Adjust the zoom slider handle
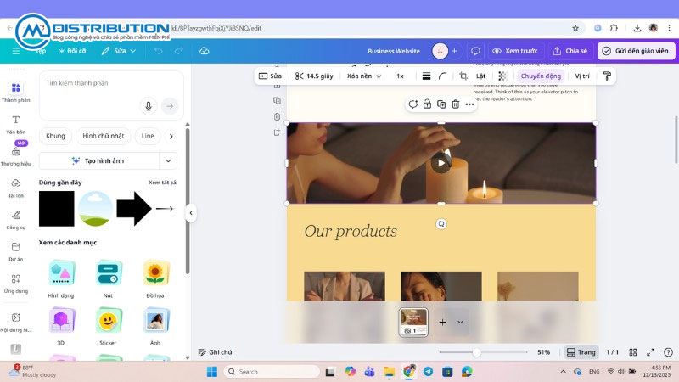The image size is (679, 382). point(477,352)
